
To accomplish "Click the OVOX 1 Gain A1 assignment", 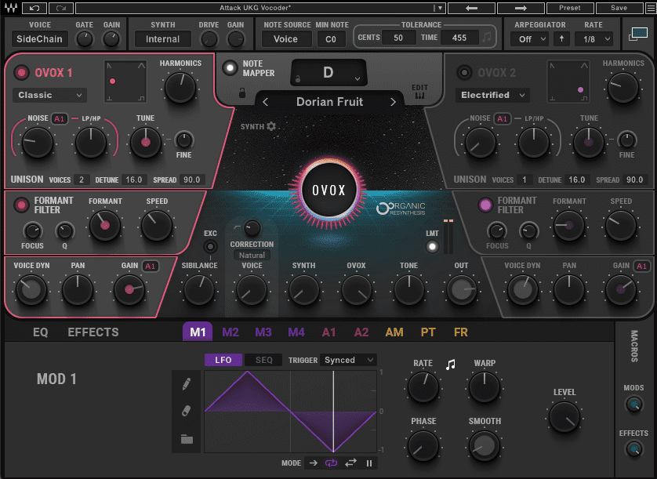I will pos(150,266).
